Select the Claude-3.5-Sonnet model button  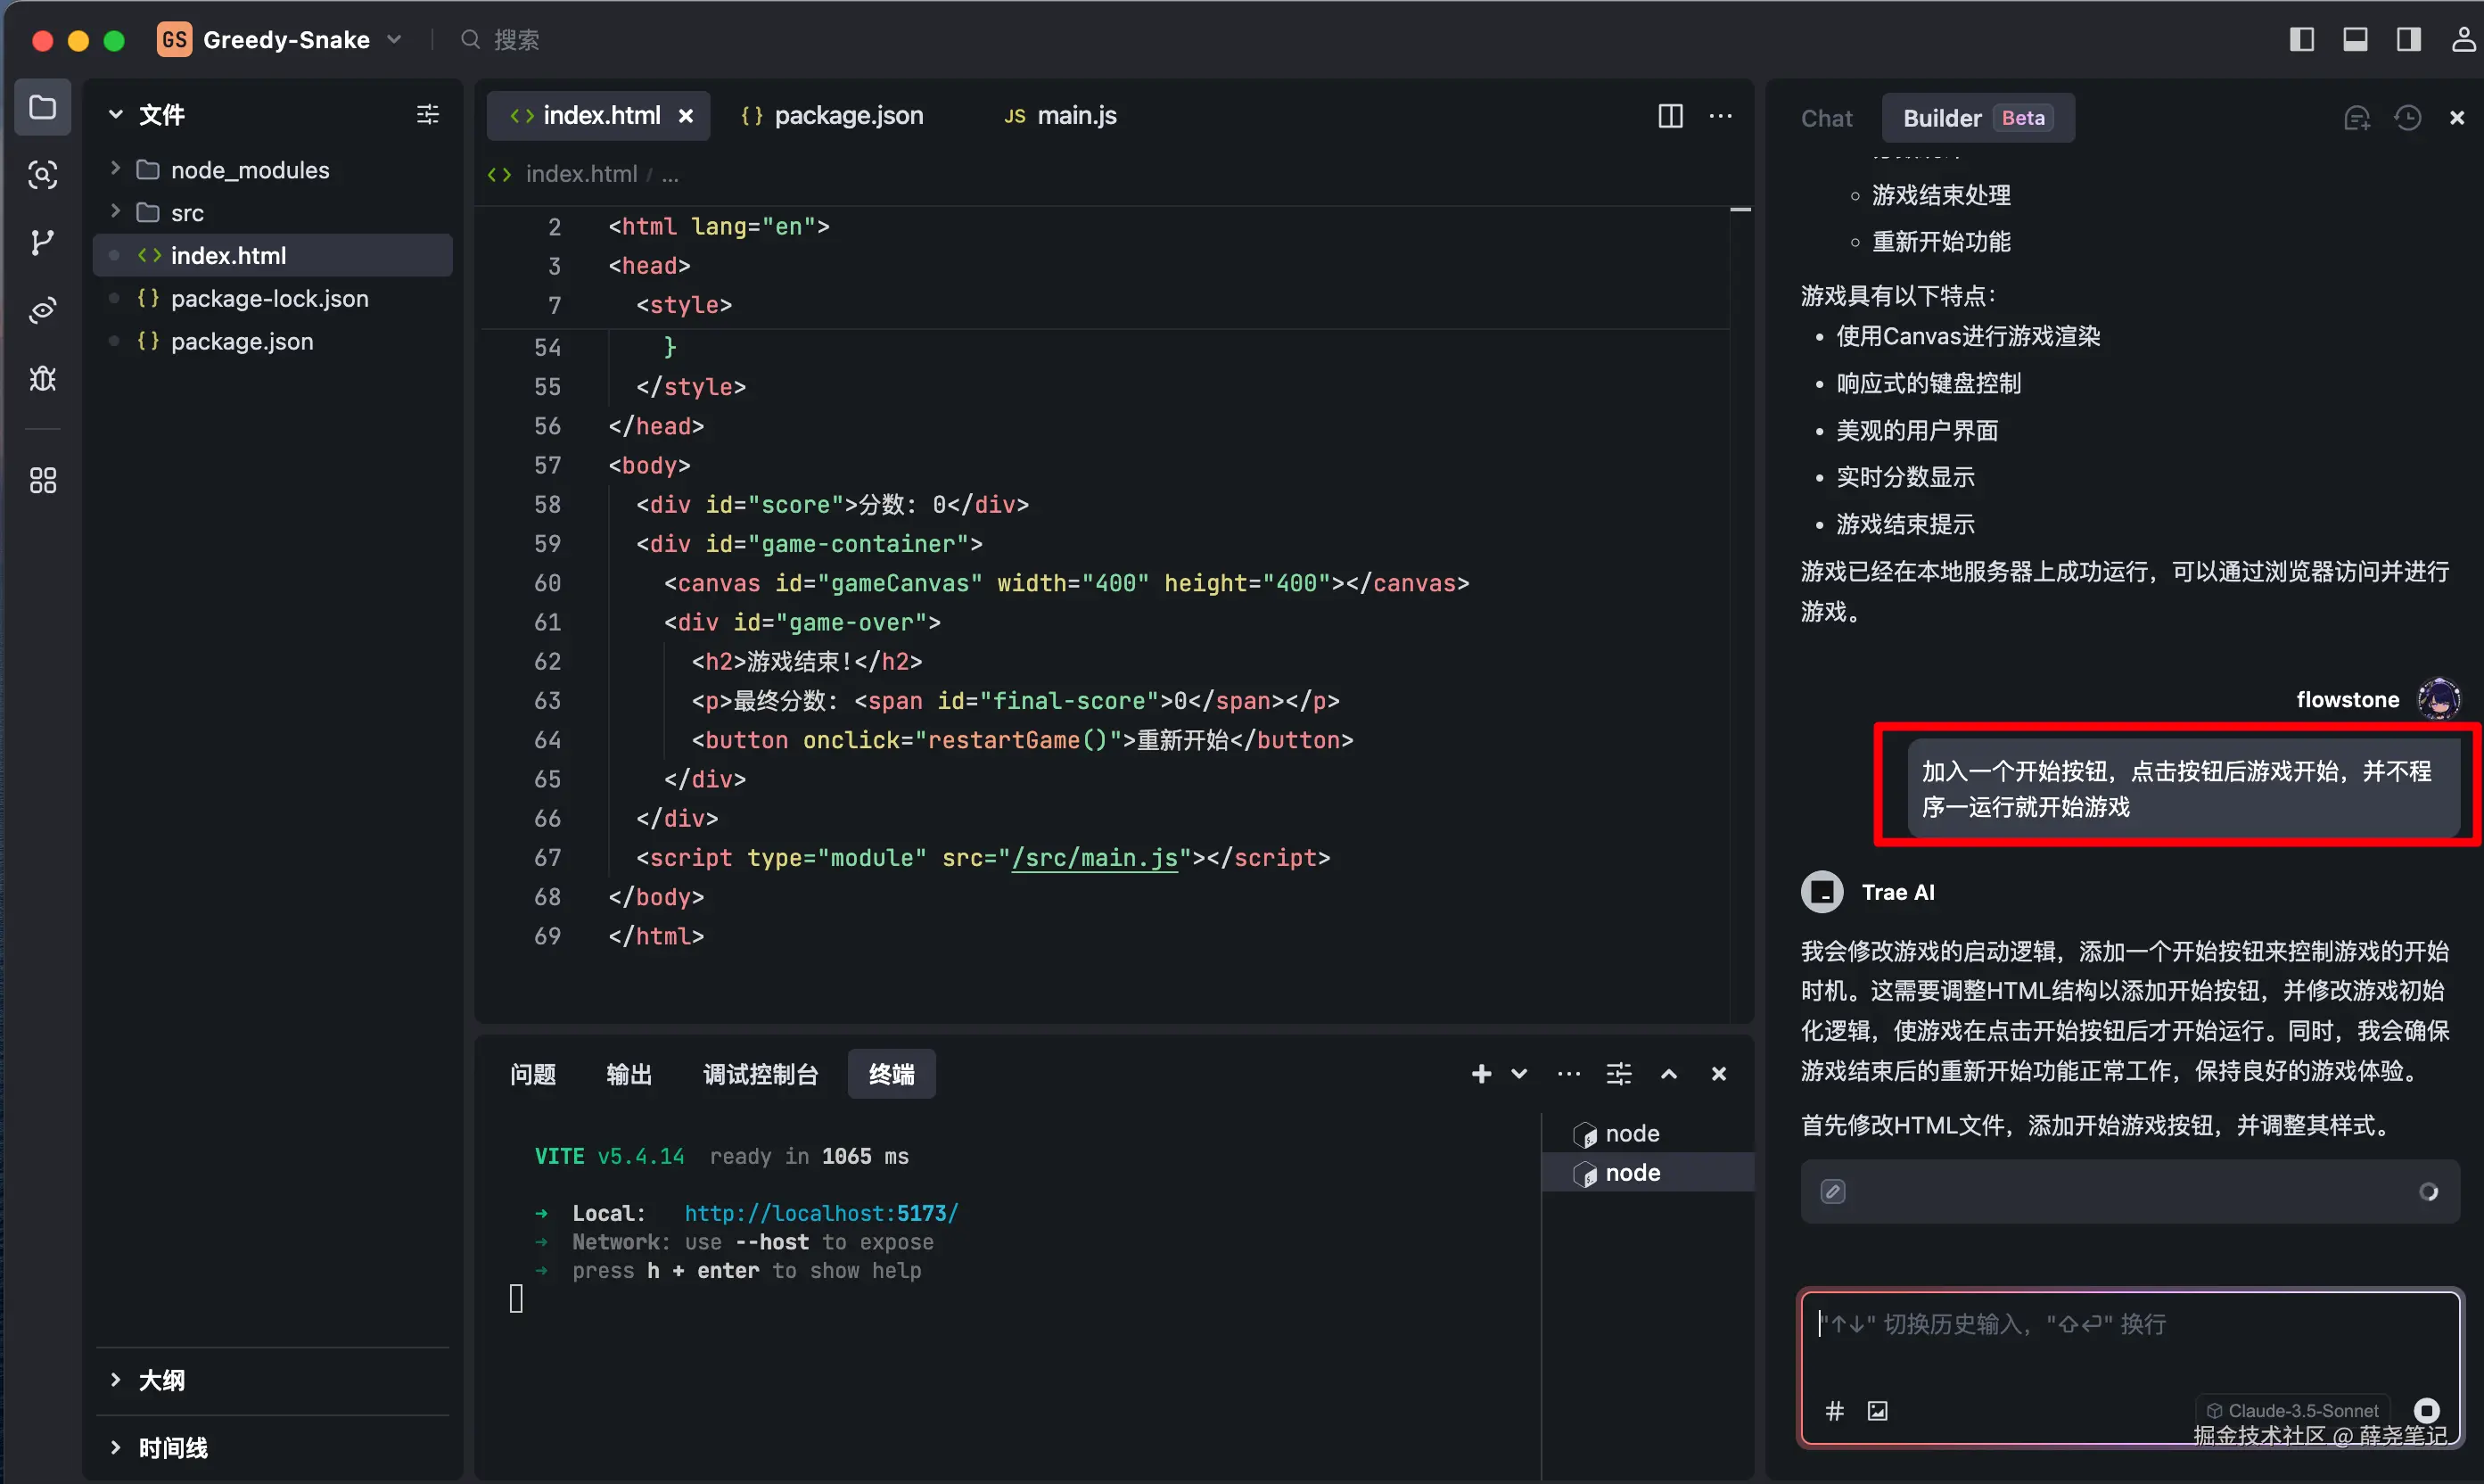tap(2292, 1410)
